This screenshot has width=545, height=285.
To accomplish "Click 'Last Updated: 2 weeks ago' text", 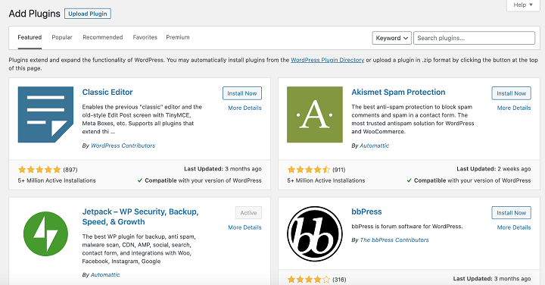I will pyautogui.click(x=494, y=169).
